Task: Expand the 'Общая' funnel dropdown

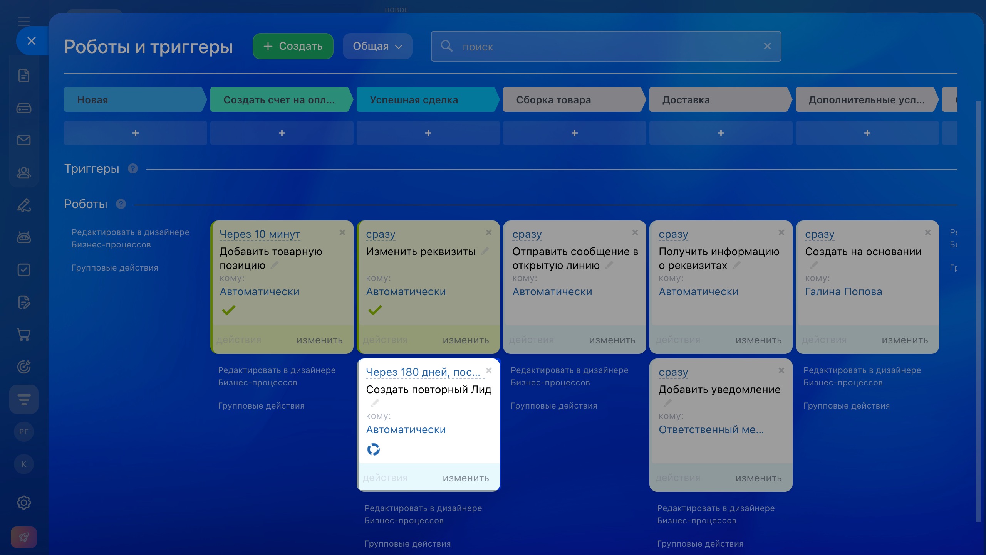Action: [x=377, y=46]
